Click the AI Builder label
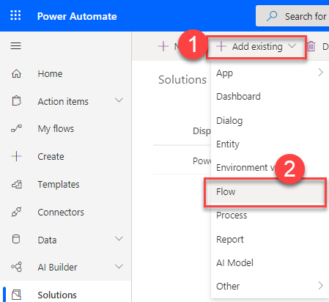 pos(57,267)
